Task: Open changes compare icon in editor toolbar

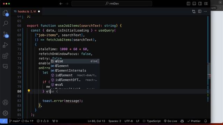Action: pos(194,11)
